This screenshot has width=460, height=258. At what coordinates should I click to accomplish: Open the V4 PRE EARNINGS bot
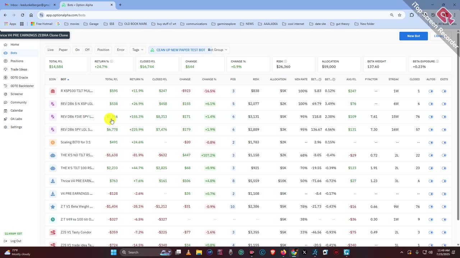[x=77, y=194]
